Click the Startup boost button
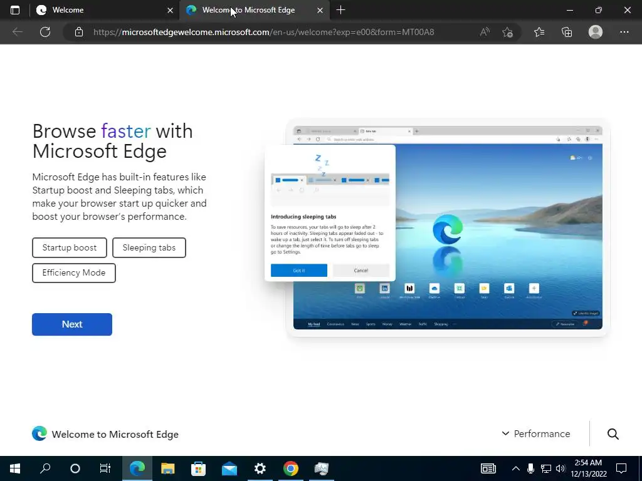This screenshot has height=481, width=642. [70, 248]
